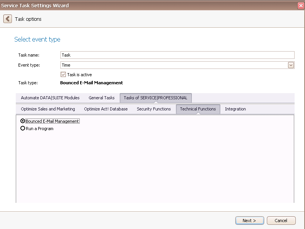Open Optimize Sales and Marketing sub-tab
Viewport: 305px width, 229px height.
[x=48, y=109]
